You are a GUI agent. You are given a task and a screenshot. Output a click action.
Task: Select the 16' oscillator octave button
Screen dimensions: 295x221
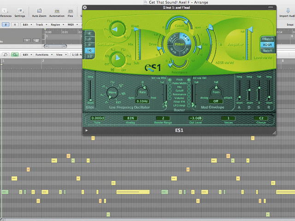coord(90,50)
